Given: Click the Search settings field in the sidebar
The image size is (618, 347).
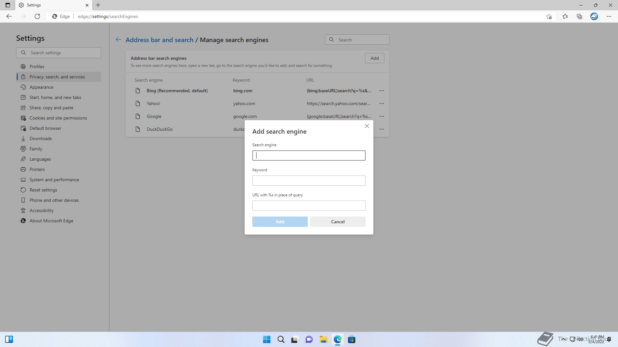Looking at the screenshot, I should tap(59, 53).
